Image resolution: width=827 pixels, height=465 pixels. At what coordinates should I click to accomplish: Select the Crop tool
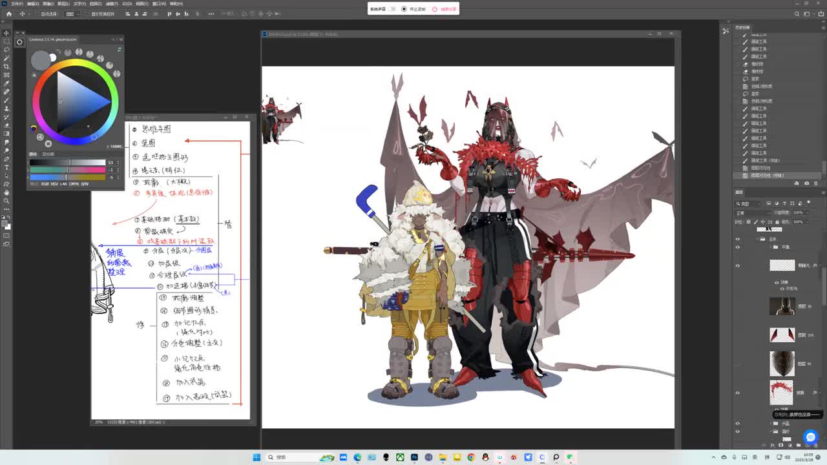pos(6,67)
